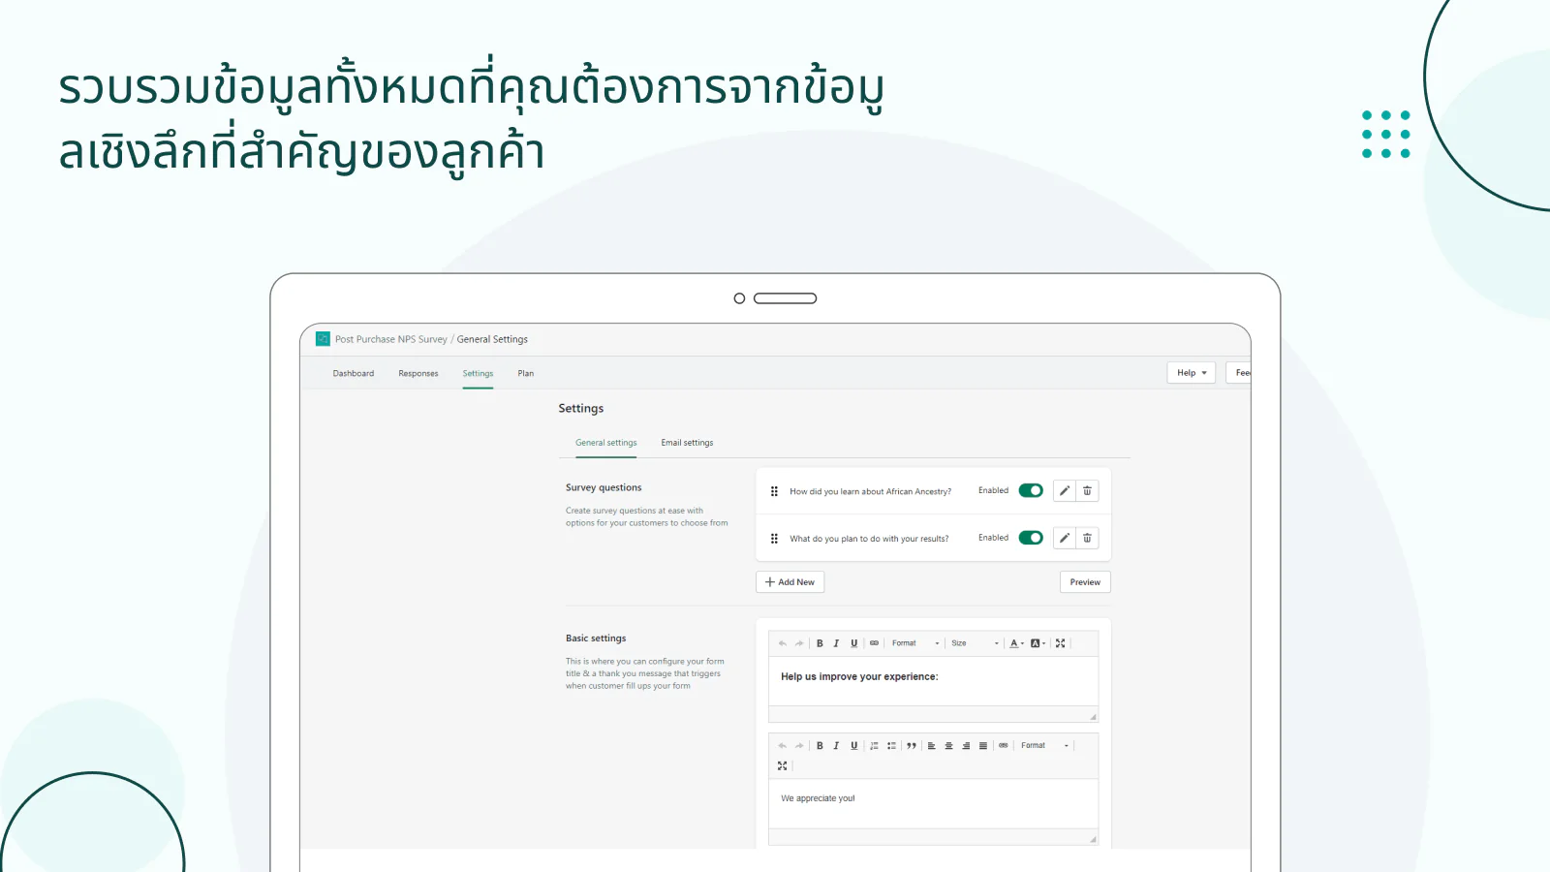Select the Settings tab in top navigation

pos(478,373)
